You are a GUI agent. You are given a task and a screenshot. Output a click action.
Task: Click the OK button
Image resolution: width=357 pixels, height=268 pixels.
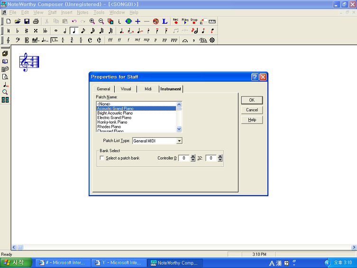pos(252,100)
